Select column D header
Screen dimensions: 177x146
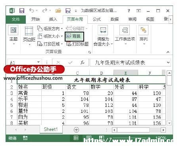pyautogui.click(x=102, y=73)
